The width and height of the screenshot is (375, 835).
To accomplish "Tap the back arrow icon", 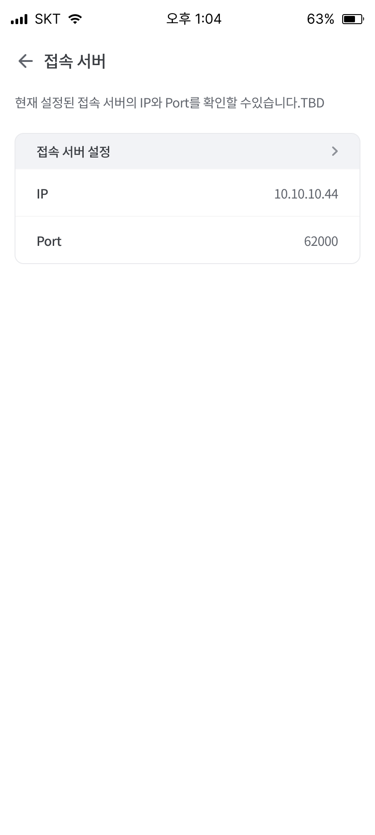I will click(25, 61).
